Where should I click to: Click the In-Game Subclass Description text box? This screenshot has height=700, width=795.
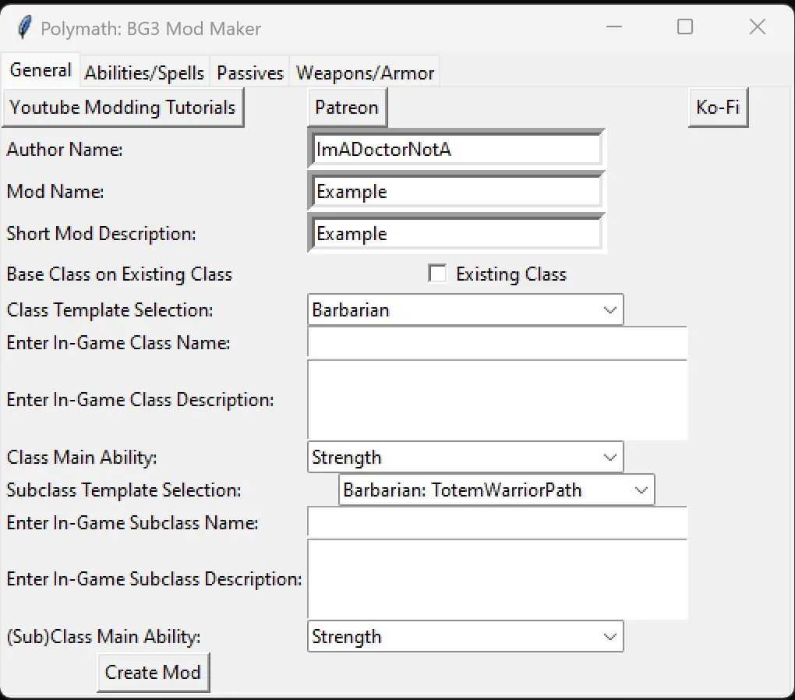click(x=497, y=579)
